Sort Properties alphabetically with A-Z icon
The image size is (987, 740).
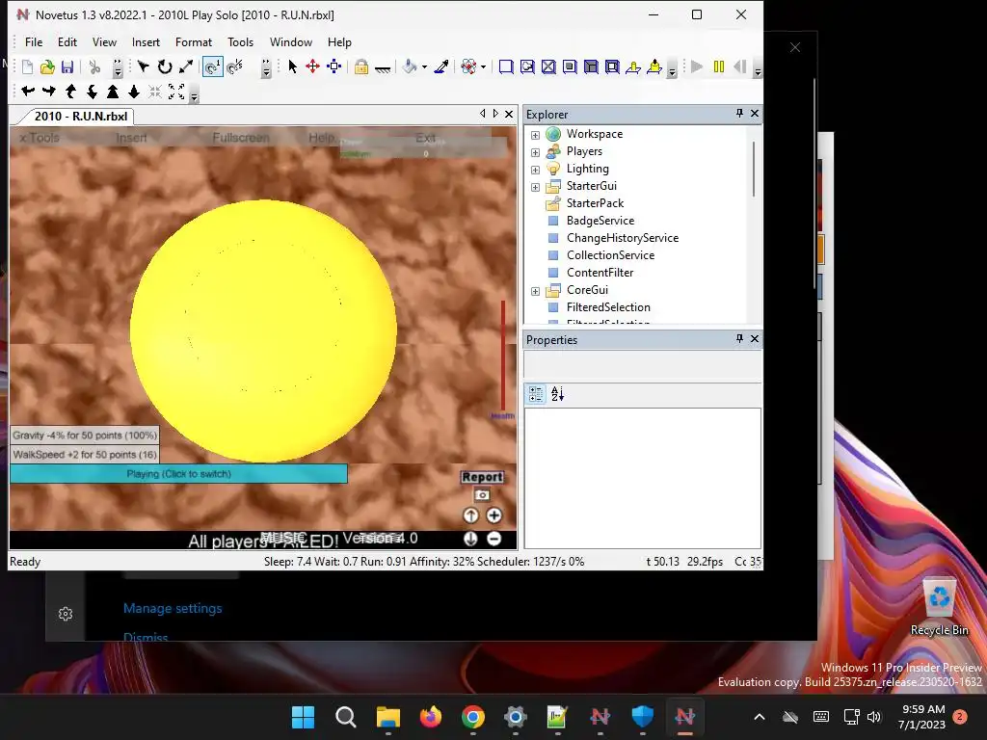[x=558, y=394]
